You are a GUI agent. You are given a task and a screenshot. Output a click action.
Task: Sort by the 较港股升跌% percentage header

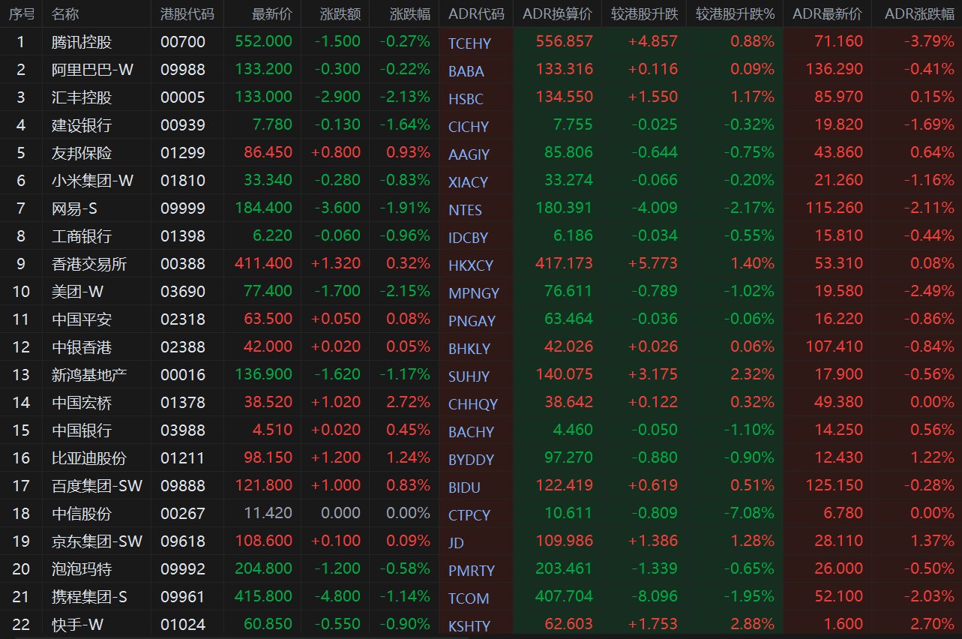[x=735, y=14]
